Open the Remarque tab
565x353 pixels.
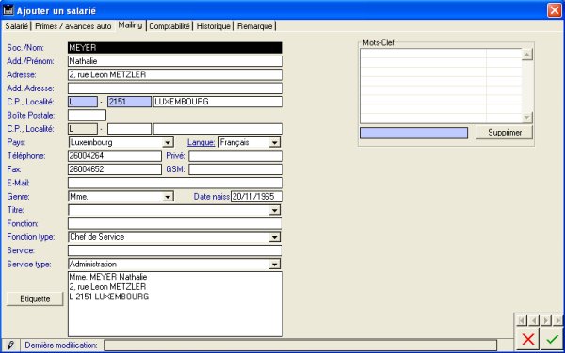click(x=255, y=26)
